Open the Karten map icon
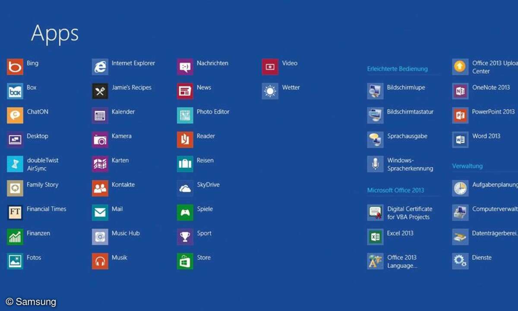Viewport: 518px width, 311px height. tap(100, 164)
